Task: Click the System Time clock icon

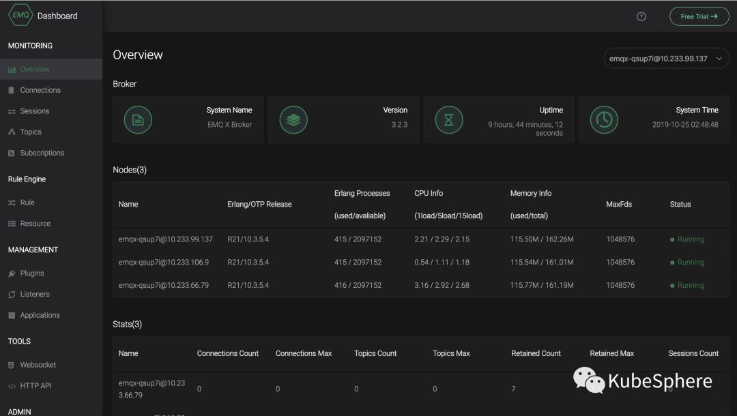Action: (604, 120)
